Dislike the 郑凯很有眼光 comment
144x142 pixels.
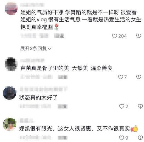140,138
